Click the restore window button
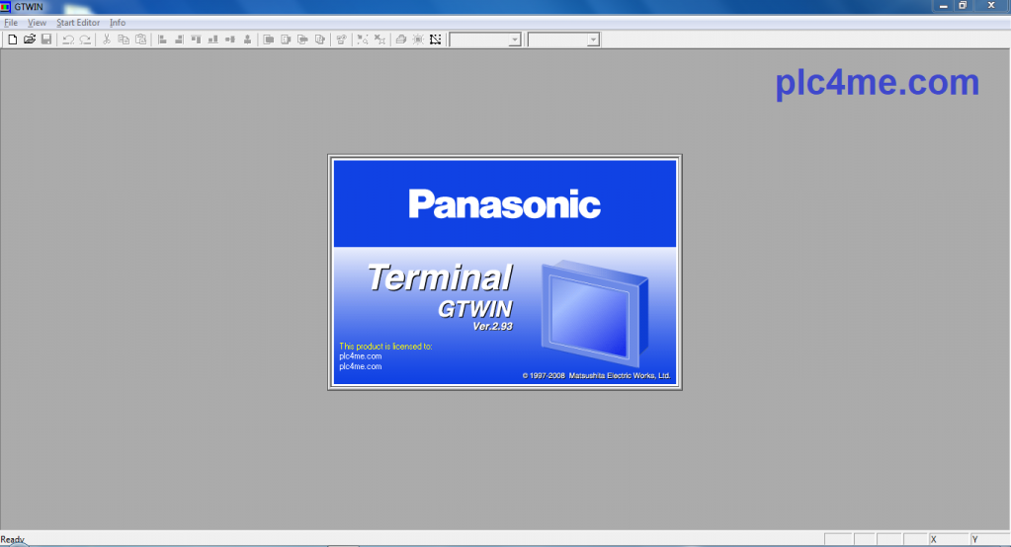Image resolution: width=1011 pixels, height=547 pixels. click(x=963, y=5)
